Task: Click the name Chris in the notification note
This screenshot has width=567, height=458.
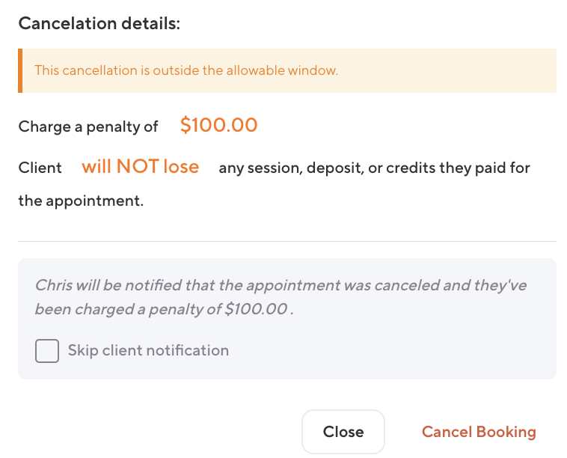Action: pos(52,285)
